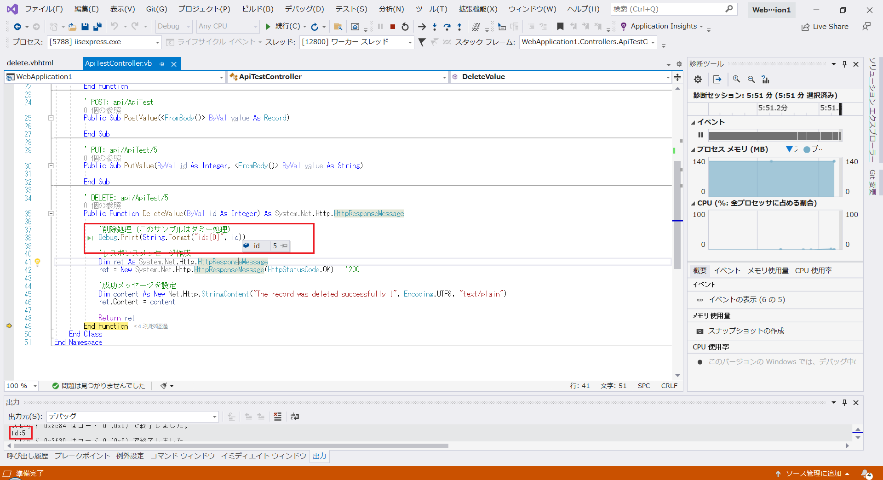Switch to the delete.vbhtml tab

point(30,63)
